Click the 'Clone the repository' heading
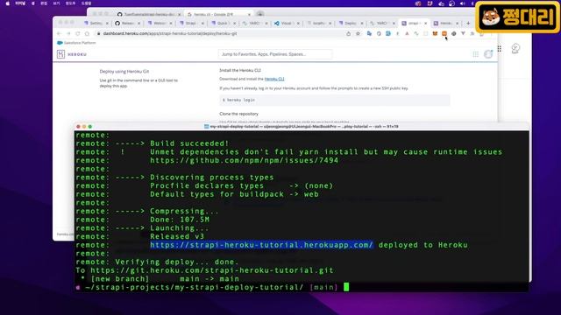 pyautogui.click(x=238, y=114)
